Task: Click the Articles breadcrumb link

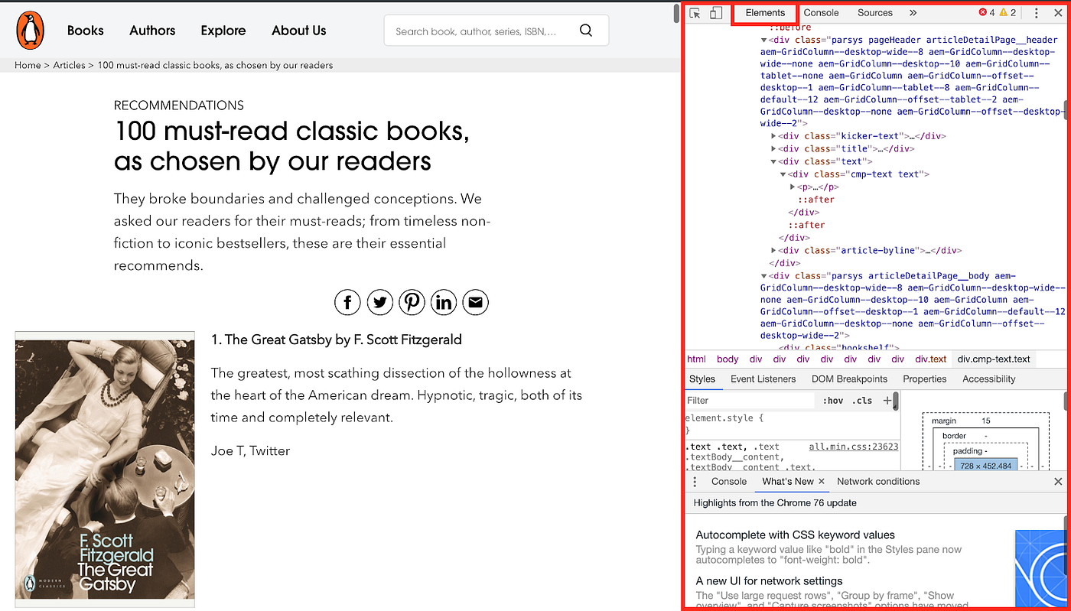Action: coord(69,65)
